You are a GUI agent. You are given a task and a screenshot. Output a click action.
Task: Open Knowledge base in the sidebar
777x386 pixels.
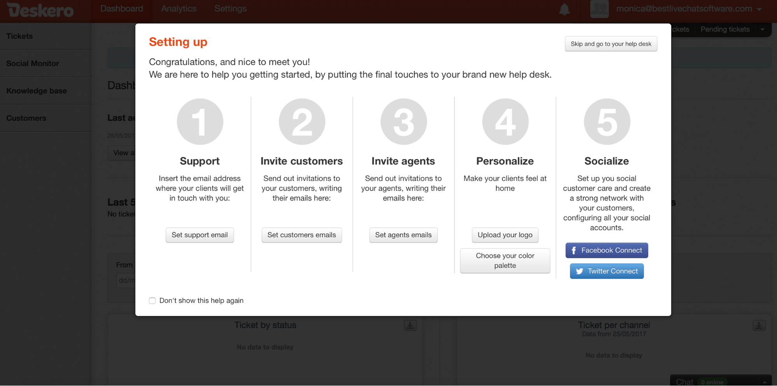coord(45,91)
